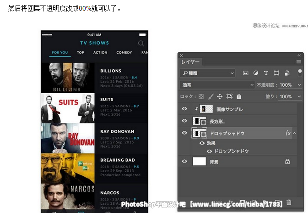The image size is (308, 213).
Task: Click the TV SHOWS header title
Action: tap(94, 43)
